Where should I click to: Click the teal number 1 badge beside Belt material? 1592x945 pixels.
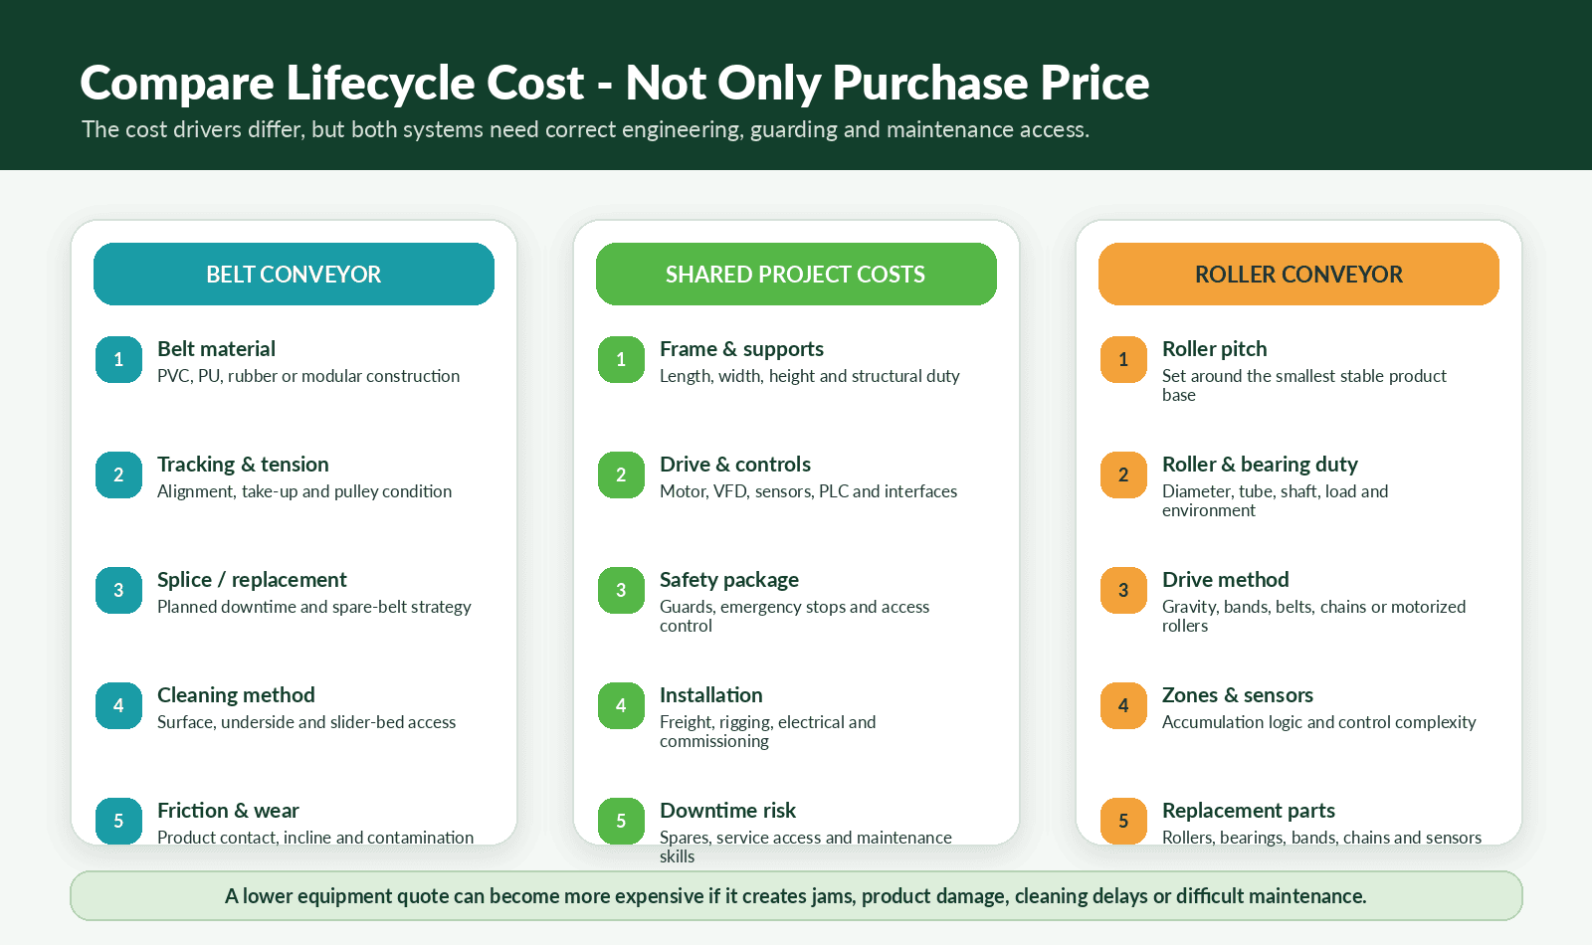point(118,359)
